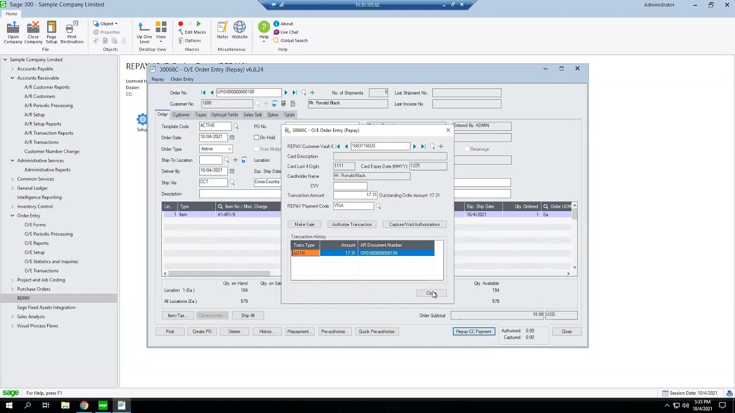Screen dimensions: 735x413
Task: Click the Open Company icon
Action: [13, 32]
